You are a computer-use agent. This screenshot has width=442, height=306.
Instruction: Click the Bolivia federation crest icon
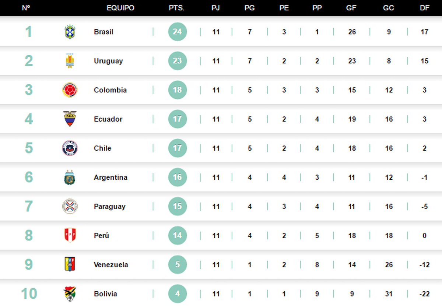[x=70, y=293]
